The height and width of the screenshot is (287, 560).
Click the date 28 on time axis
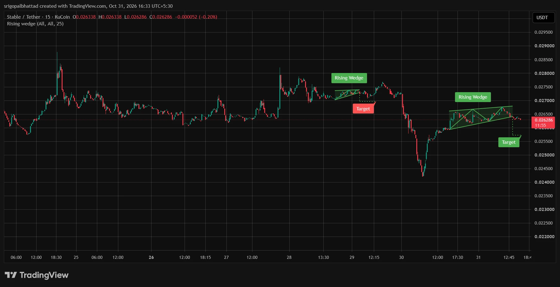289,257
